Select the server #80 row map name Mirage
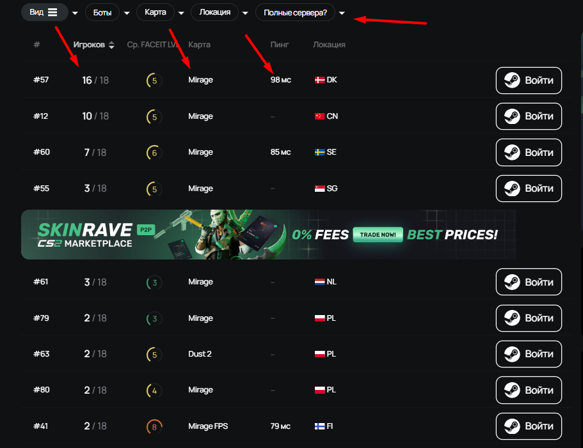 [200, 390]
